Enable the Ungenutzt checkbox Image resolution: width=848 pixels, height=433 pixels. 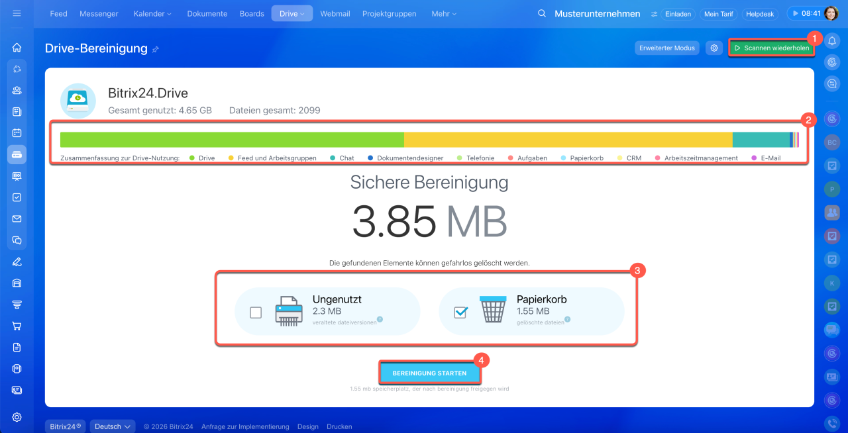coord(256,313)
